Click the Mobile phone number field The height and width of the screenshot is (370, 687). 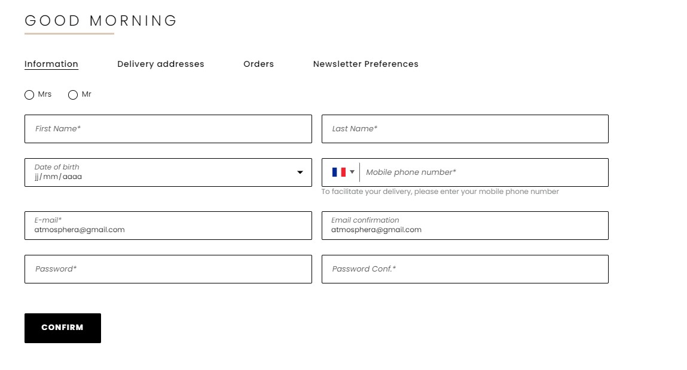tap(484, 172)
